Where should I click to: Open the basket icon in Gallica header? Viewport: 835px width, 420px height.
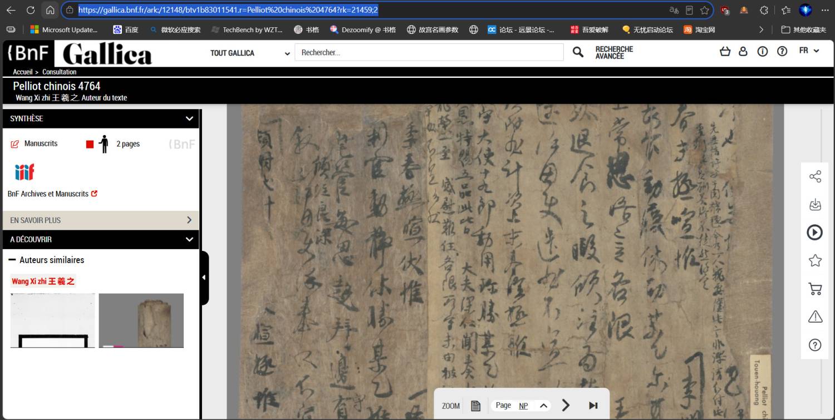(725, 51)
